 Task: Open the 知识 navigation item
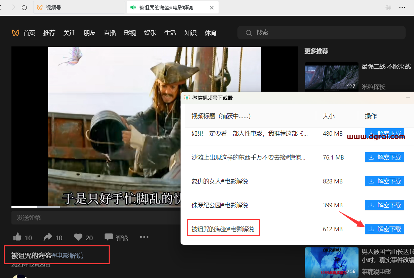(x=191, y=33)
